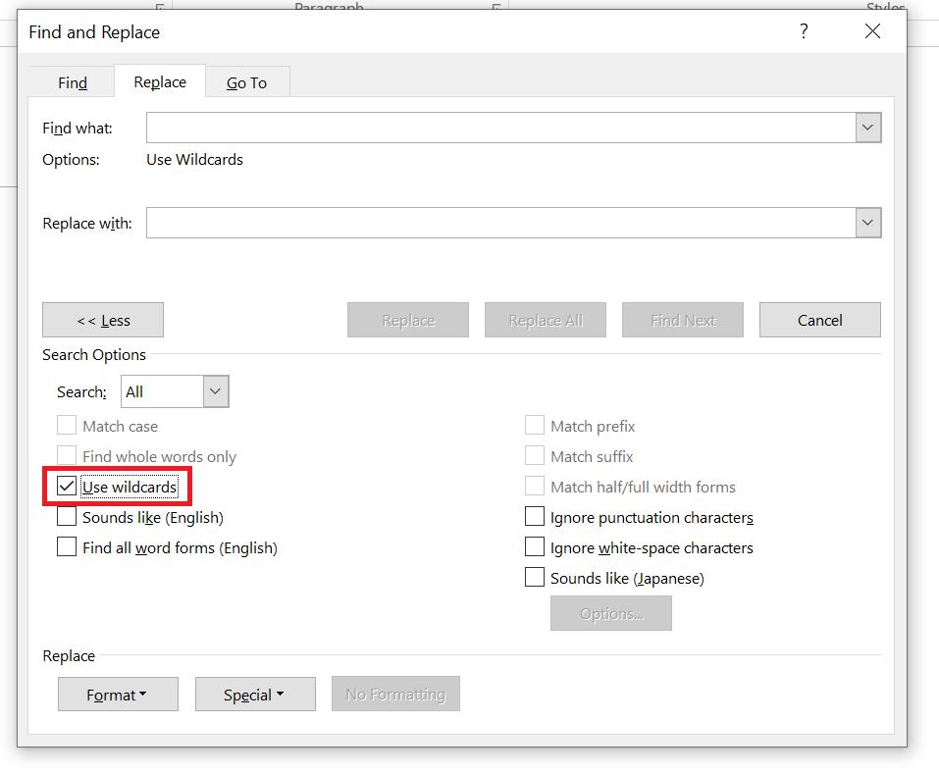
Task: Click the Replace with text field
Action: click(500, 223)
